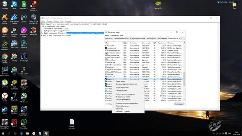Open the GeForce Experience shortcut
This screenshot has height=136, width=242.
click(5, 45)
